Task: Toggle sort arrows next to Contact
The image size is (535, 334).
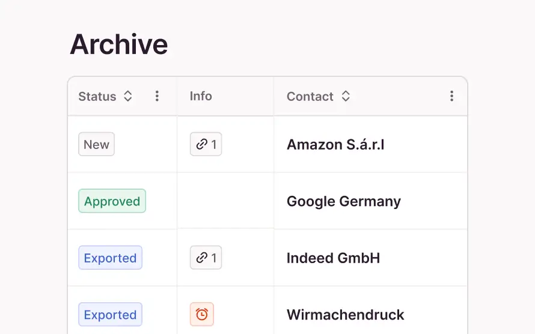Action: click(x=346, y=96)
